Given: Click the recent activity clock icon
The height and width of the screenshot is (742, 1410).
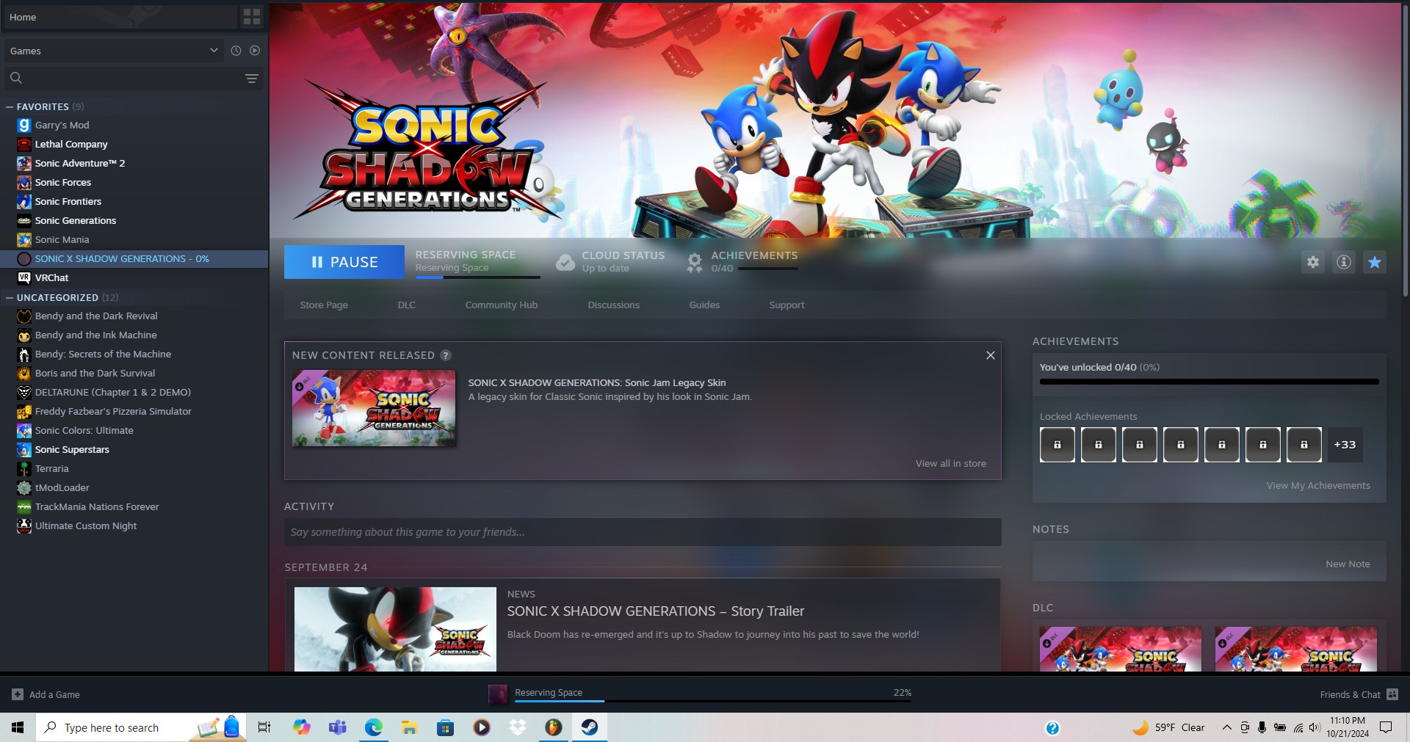Looking at the screenshot, I should coord(236,51).
